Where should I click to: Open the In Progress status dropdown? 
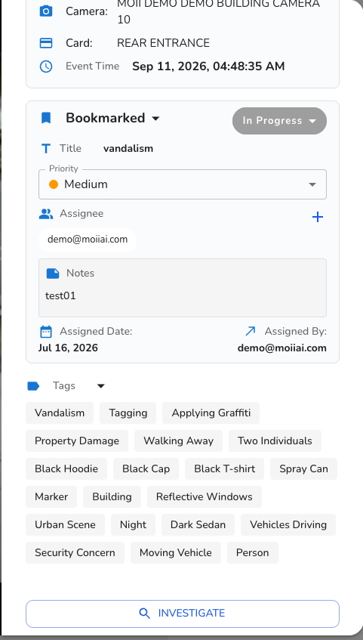coord(279,121)
